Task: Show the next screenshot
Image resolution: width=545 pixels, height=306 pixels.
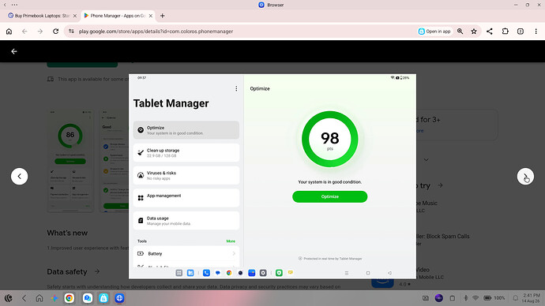Action: 525,176
